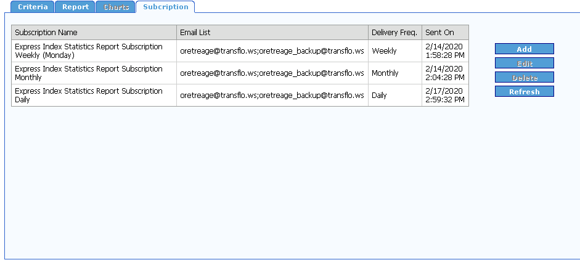The image size is (580, 265).
Task: Click the Delivery Freq. column header
Action: click(x=395, y=33)
